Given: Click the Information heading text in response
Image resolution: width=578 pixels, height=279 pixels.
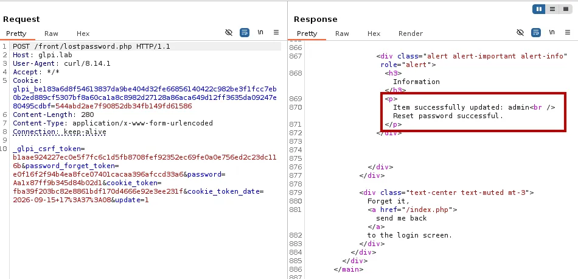Looking at the screenshot, I should (x=416, y=82).
